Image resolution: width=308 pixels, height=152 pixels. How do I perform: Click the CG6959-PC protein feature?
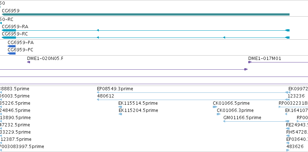click(x=12, y=53)
